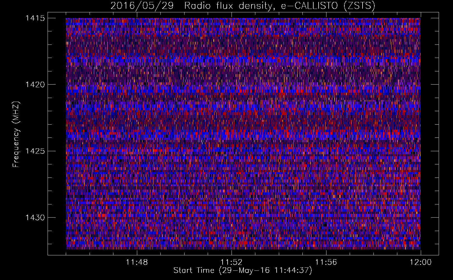
Task: Select the 1415 frequency axis label
Action: point(35,18)
